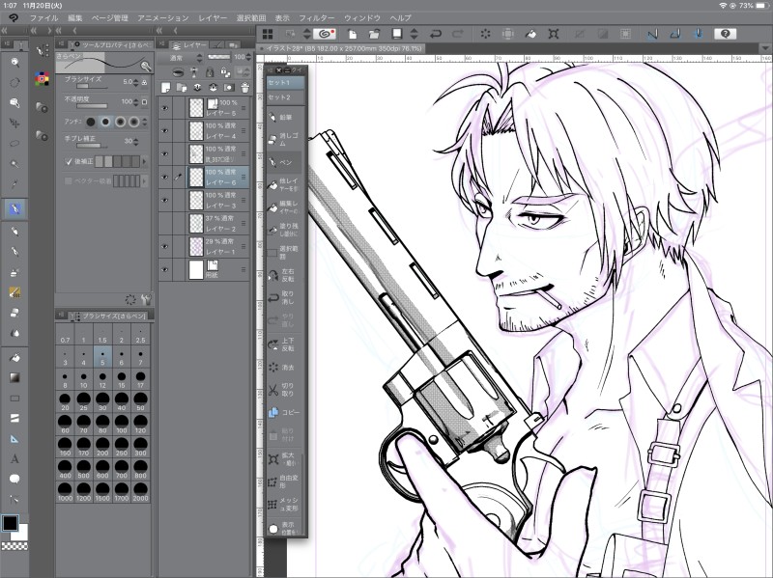
Task: Select the Ruler tool in the toolbox
Action: (14, 439)
